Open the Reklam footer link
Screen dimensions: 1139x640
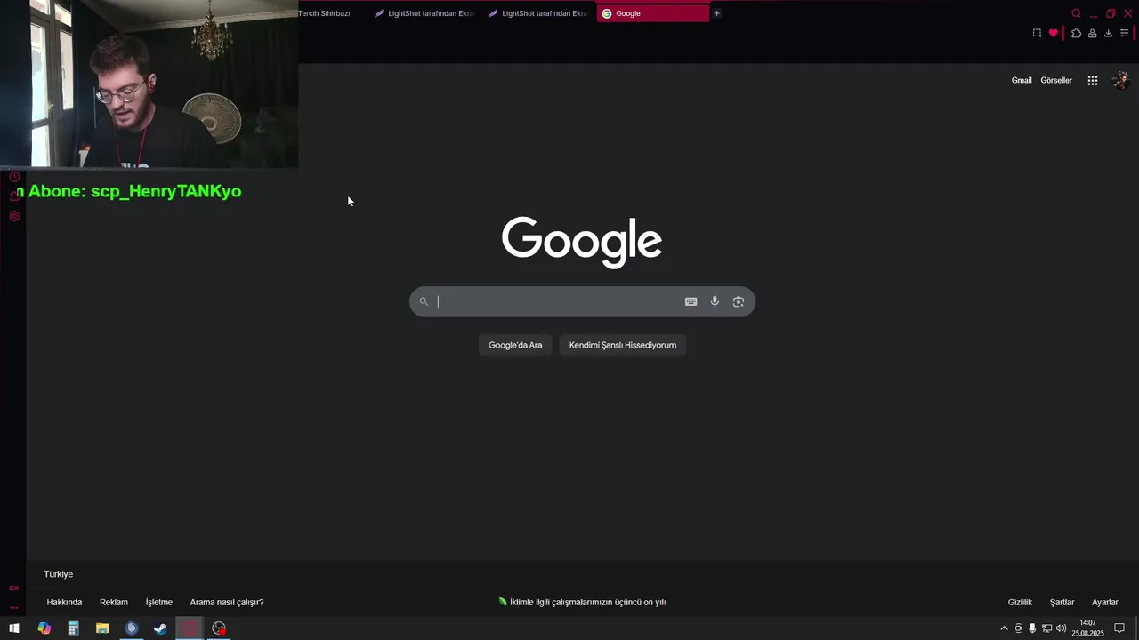tap(114, 602)
